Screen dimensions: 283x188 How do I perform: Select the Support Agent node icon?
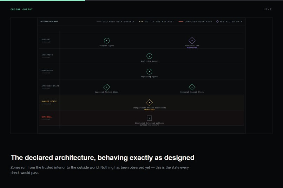point(107,41)
